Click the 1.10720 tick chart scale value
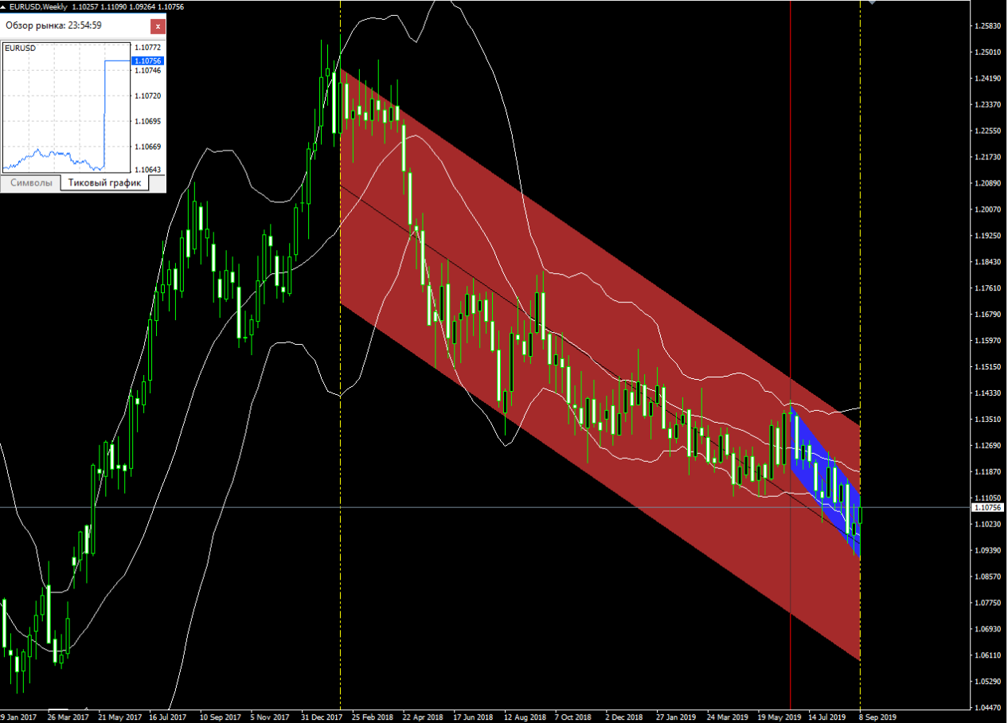 pyautogui.click(x=148, y=96)
